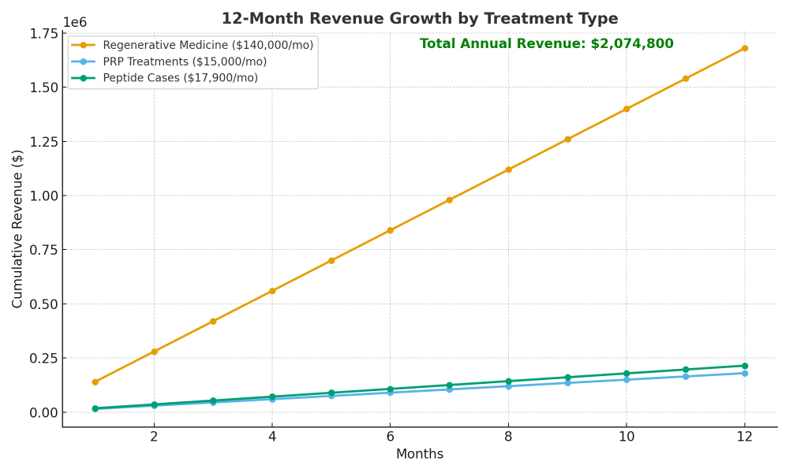Click the month 6 marker on the orange line
This screenshot has width=789, height=473.
tap(389, 231)
